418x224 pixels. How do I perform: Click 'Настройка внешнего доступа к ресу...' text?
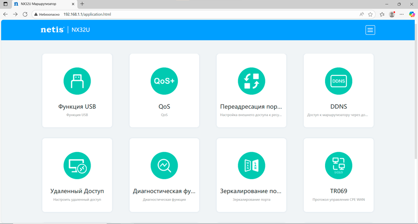tap(251, 115)
